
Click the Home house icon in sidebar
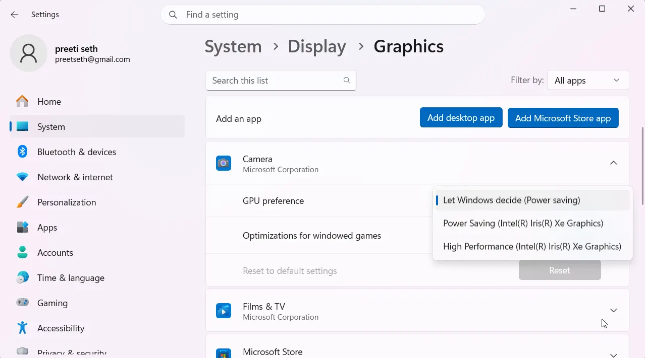(x=22, y=101)
